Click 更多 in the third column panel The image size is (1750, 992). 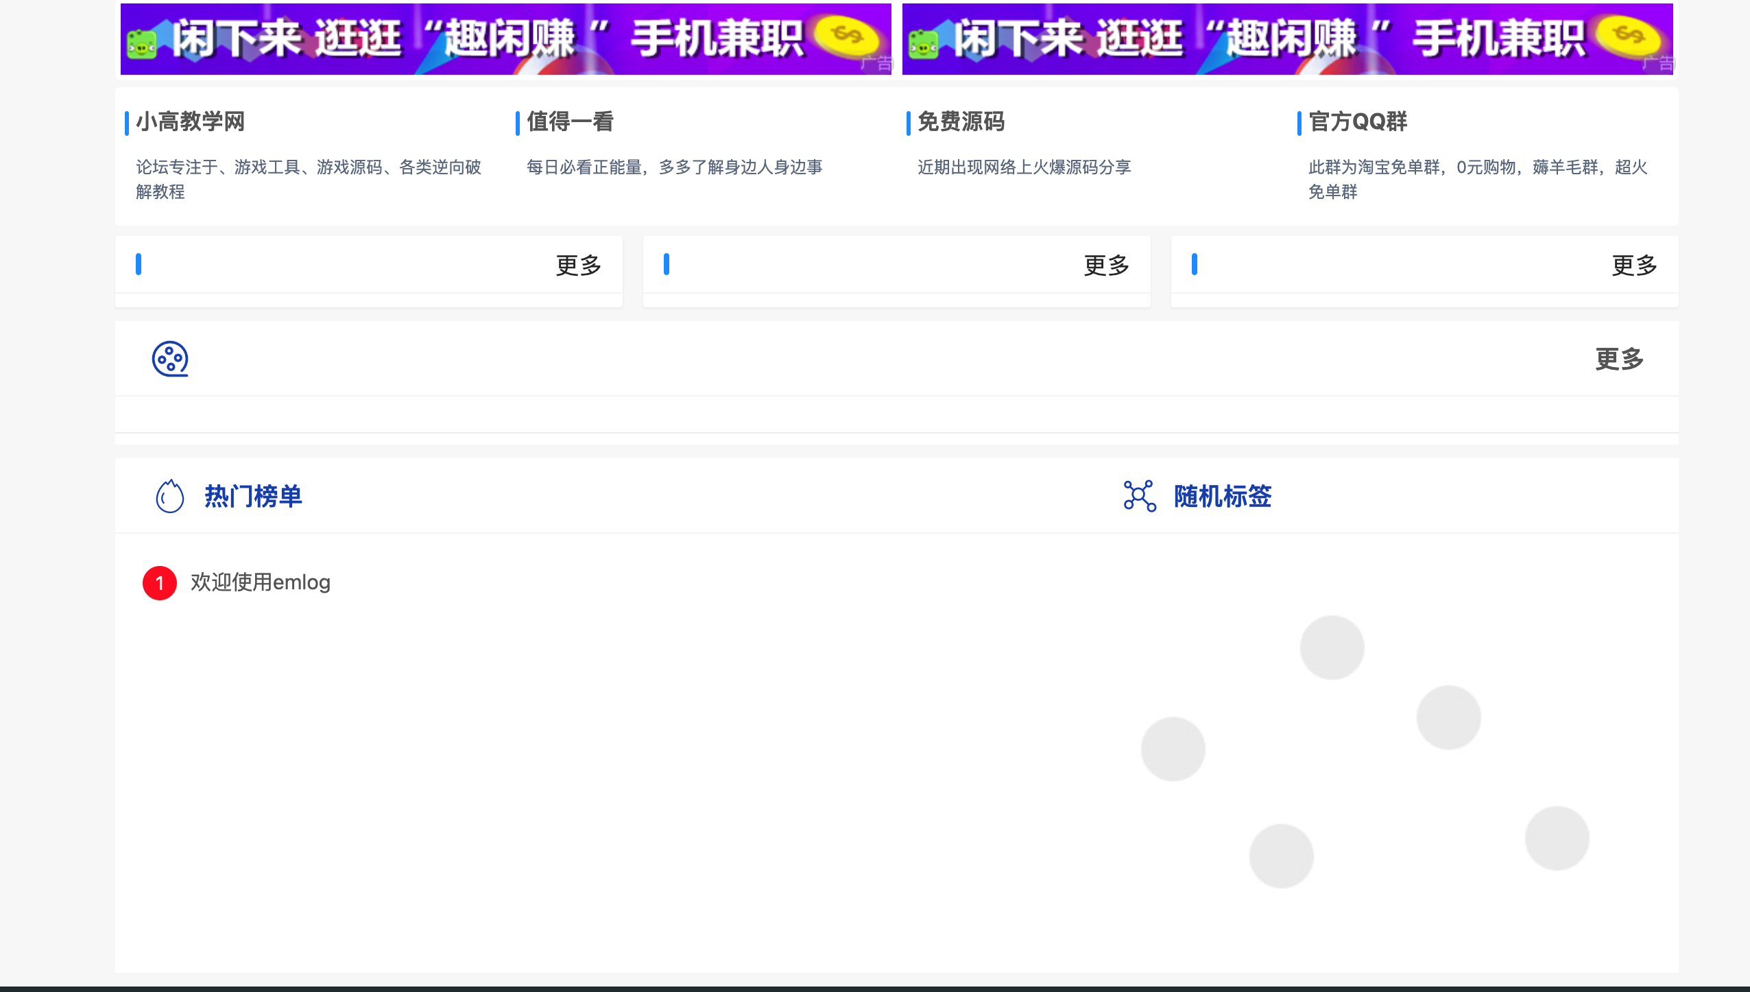pyautogui.click(x=1634, y=265)
